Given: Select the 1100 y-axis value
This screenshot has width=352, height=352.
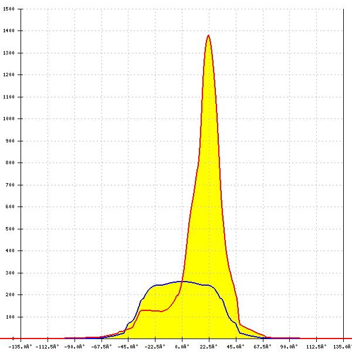Looking at the screenshot, I should (x=9, y=97).
